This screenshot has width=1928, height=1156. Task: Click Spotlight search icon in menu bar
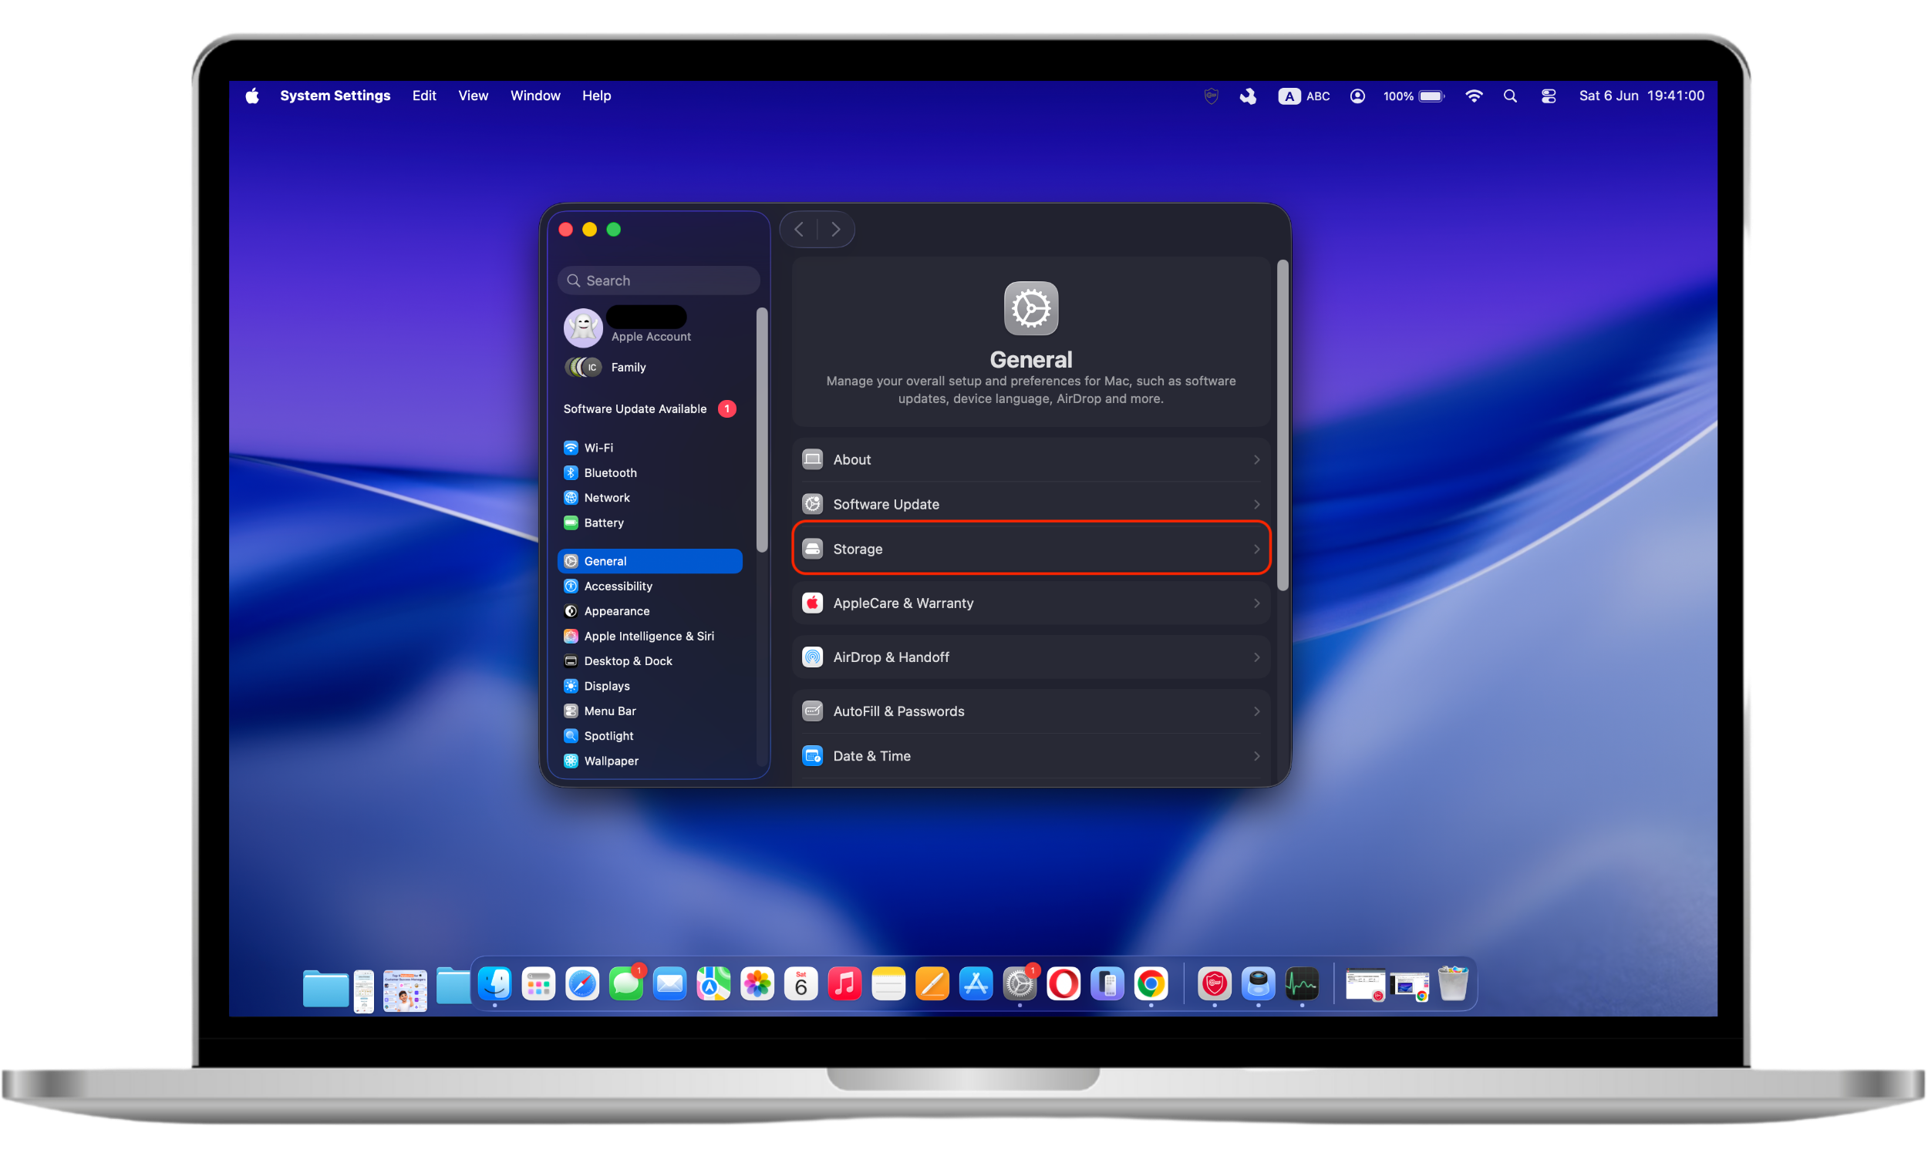[x=1510, y=96]
